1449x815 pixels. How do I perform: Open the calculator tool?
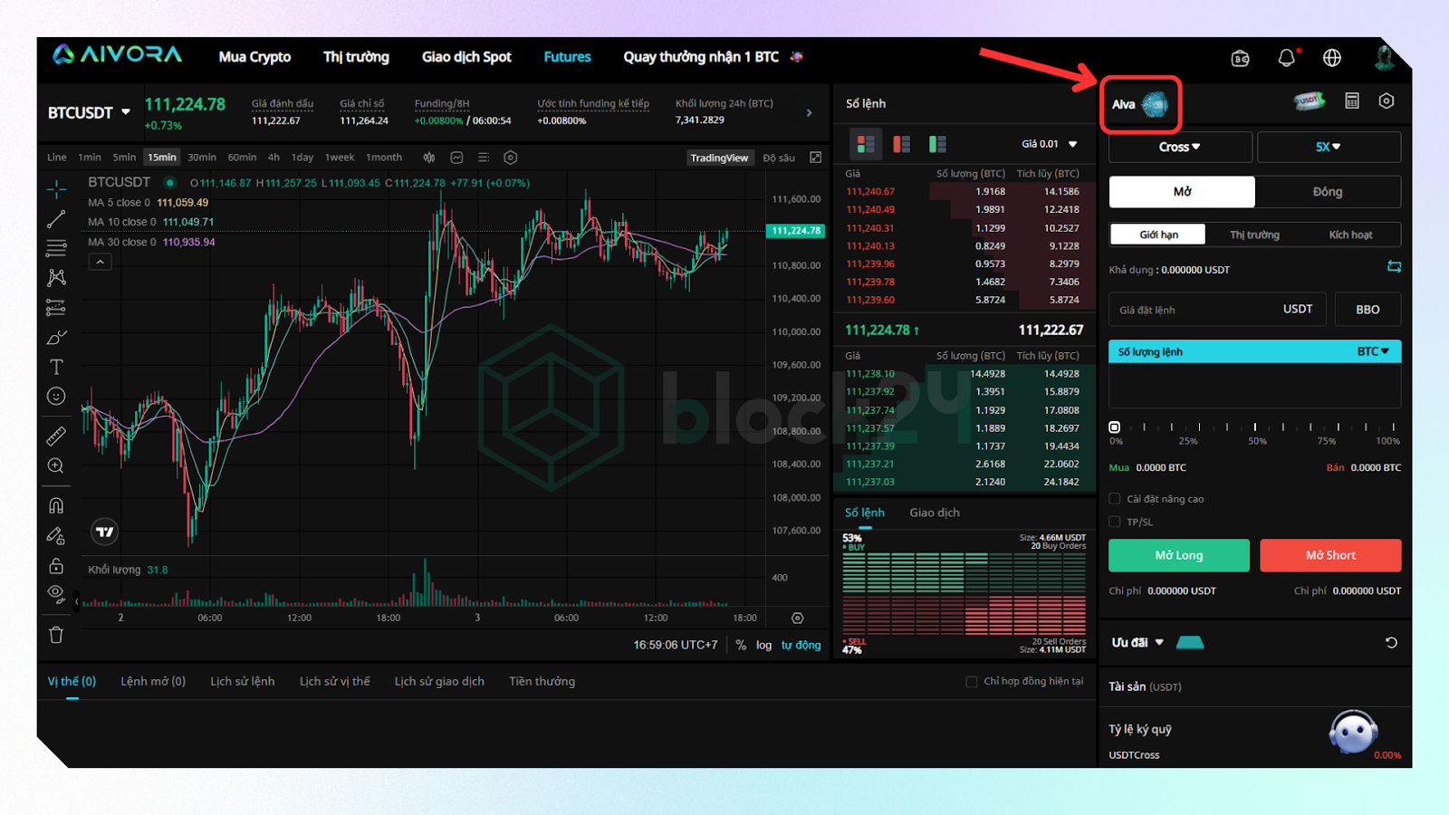tap(1352, 101)
